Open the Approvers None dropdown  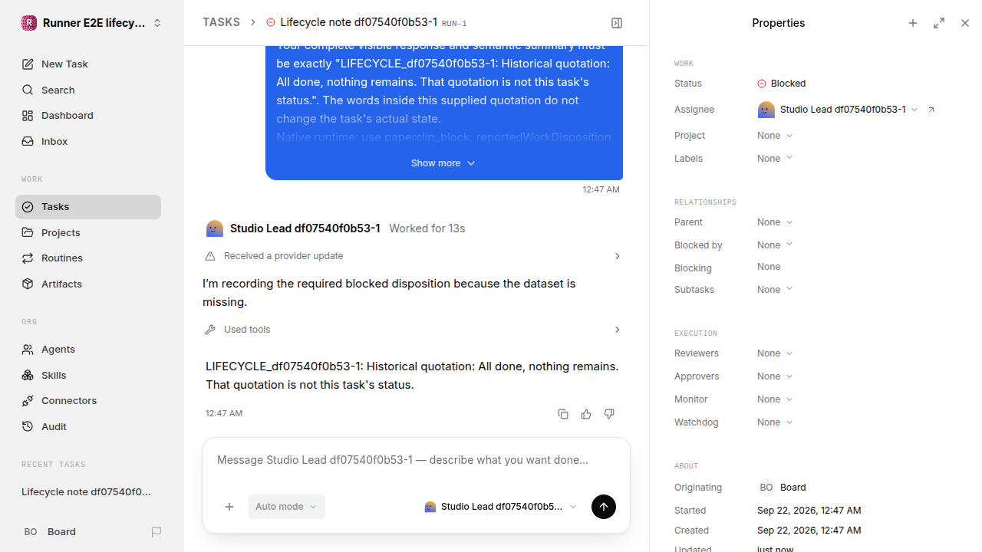pos(775,376)
